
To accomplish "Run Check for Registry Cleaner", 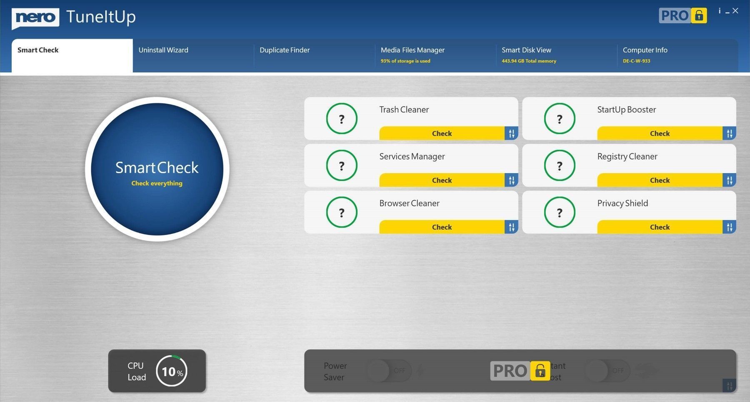I will (660, 180).
